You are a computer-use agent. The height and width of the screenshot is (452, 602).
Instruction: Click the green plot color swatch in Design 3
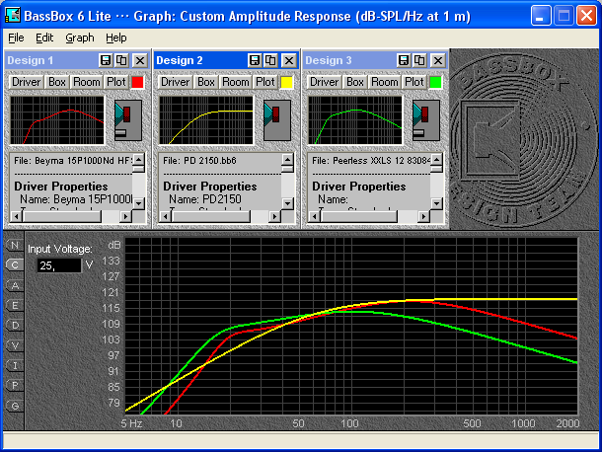(435, 82)
